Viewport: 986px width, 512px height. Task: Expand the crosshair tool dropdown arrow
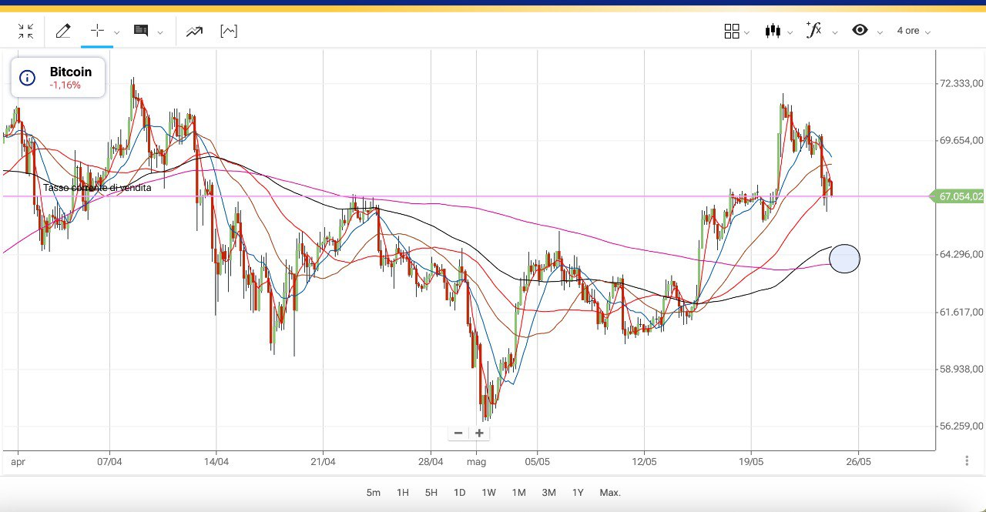[x=117, y=32]
